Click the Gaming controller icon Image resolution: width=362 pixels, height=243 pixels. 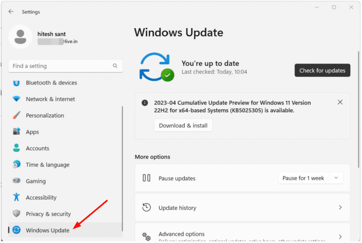(16, 180)
